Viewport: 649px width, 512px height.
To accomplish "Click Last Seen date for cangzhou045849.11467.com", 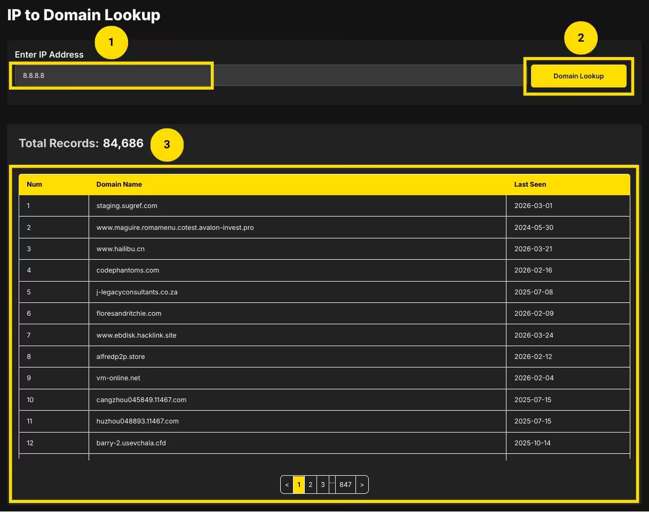I will coord(533,400).
